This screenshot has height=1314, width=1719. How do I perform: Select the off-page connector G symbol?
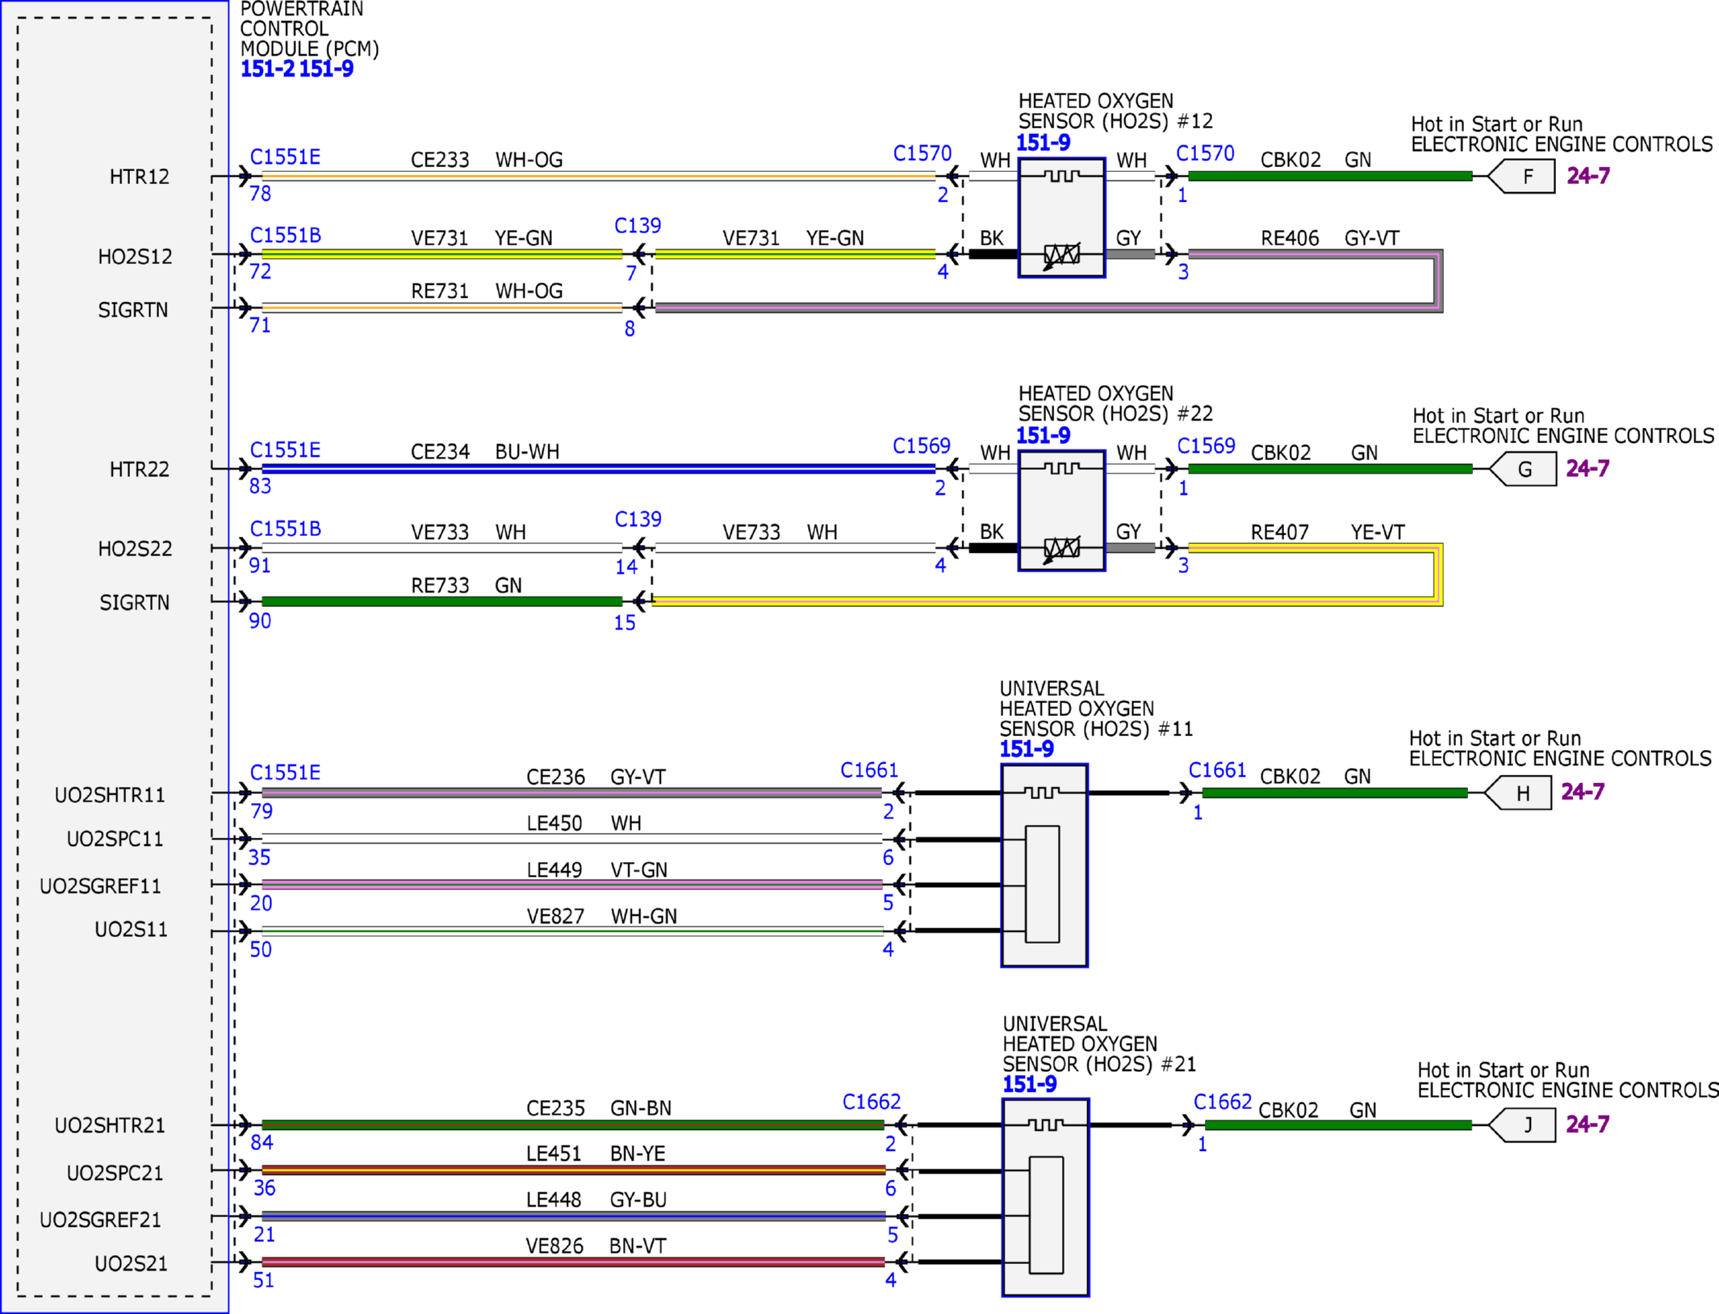coord(1522,469)
